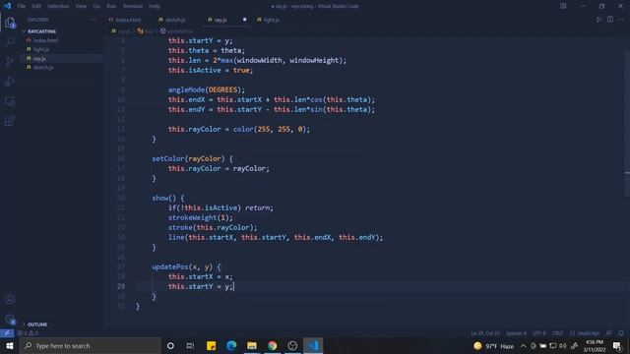Open the File menu
The width and height of the screenshot is (630, 354).
click(22, 6)
